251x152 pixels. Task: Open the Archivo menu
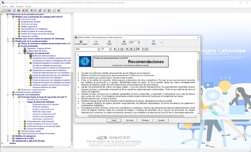(x=4, y=6)
